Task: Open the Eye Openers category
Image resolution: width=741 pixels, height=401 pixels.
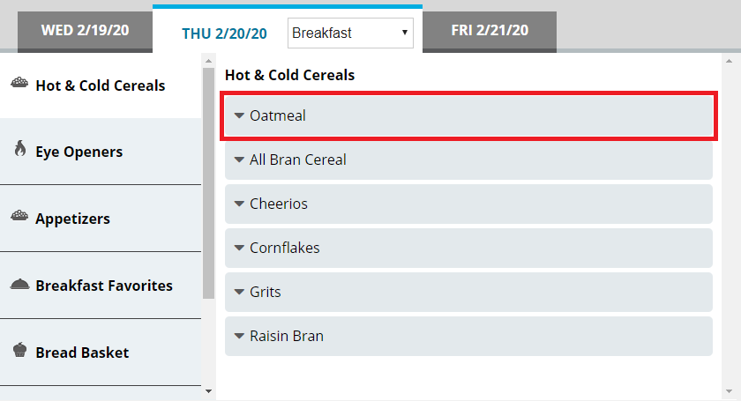Action: (x=79, y=152)
